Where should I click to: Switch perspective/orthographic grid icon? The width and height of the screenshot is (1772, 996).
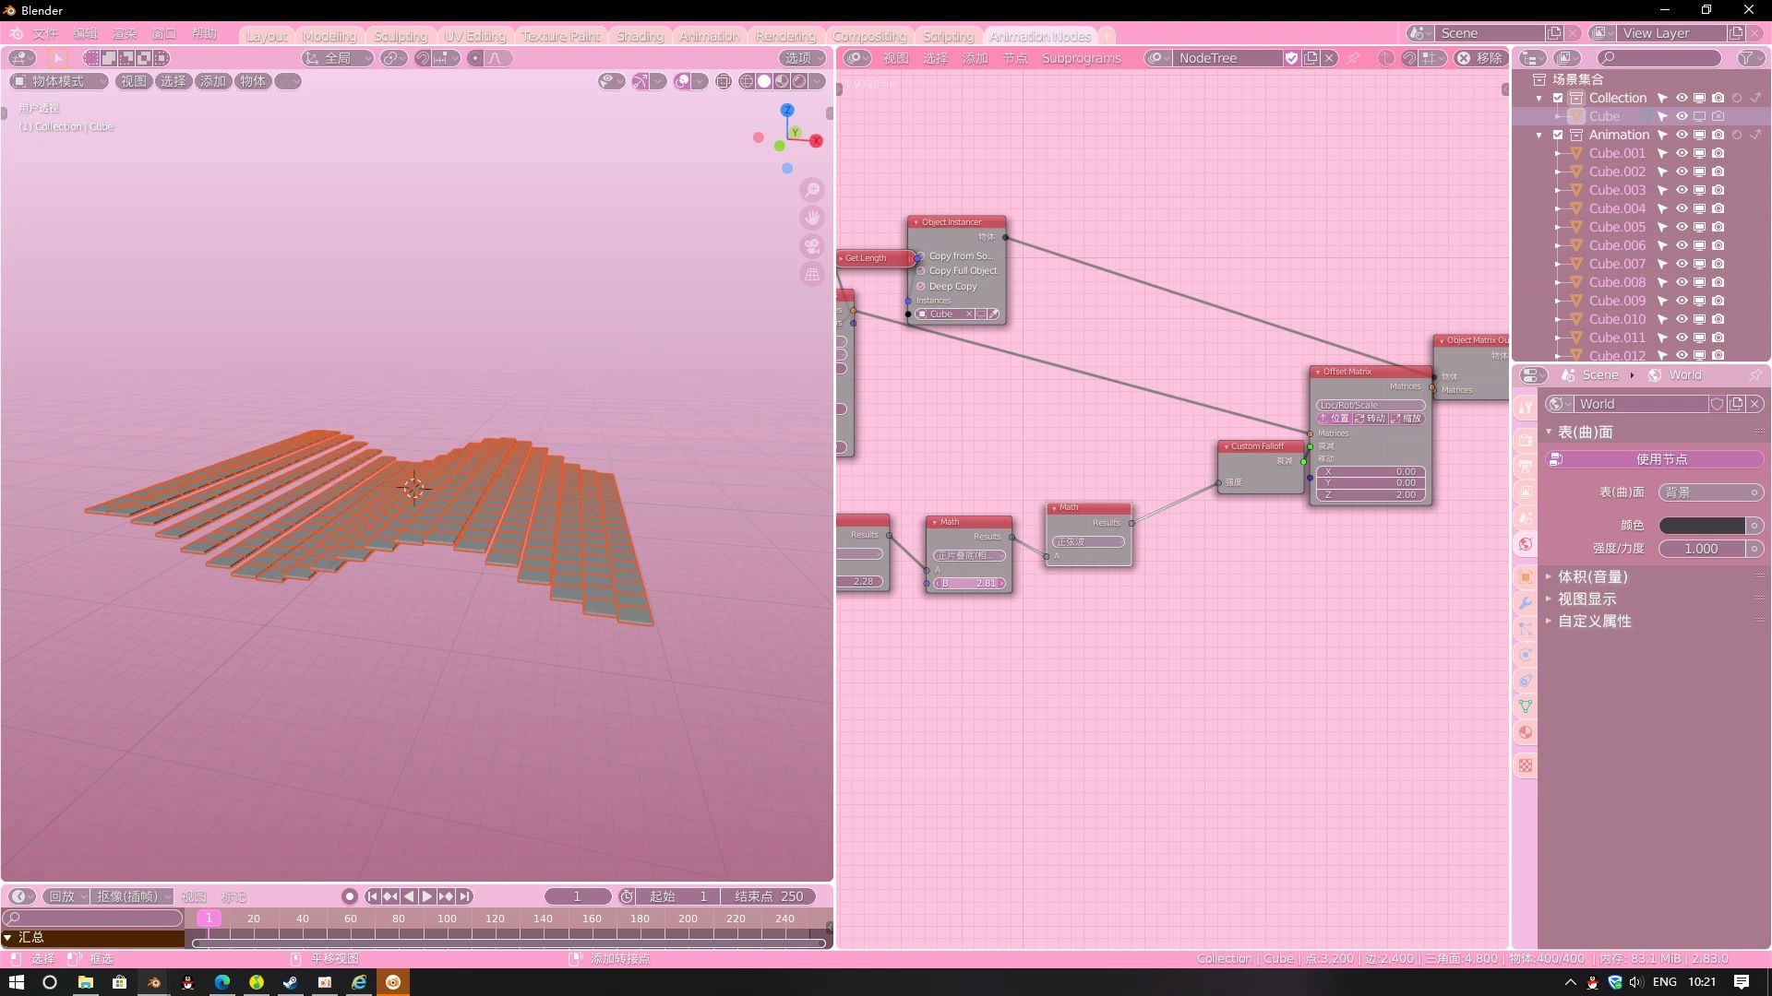pos(812,274)
